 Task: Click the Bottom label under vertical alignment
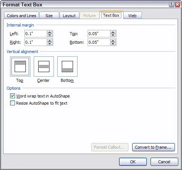67,80
